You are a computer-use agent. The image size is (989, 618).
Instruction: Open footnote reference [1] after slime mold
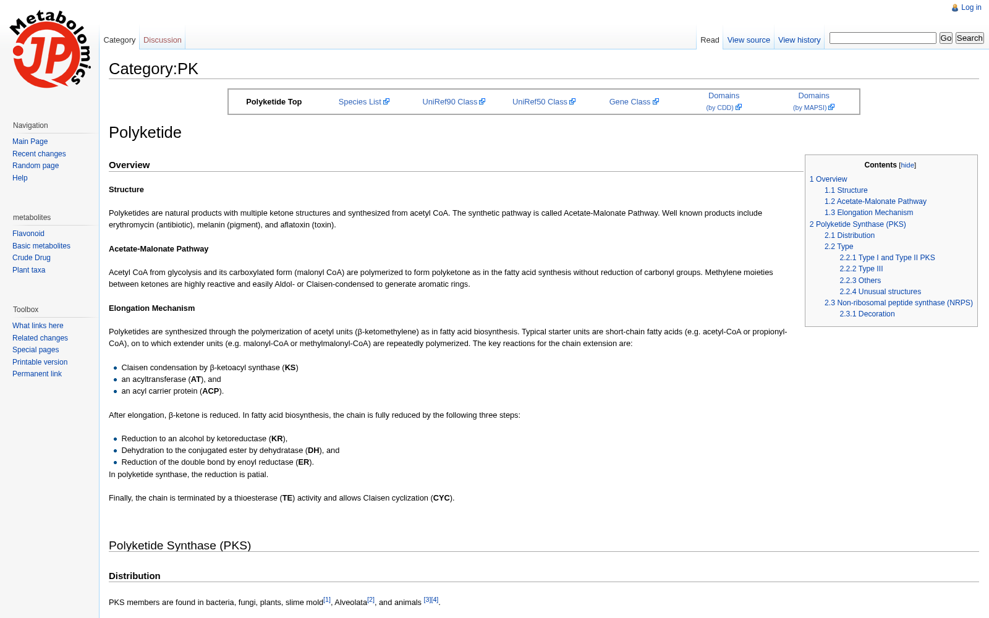click(327, 599)
